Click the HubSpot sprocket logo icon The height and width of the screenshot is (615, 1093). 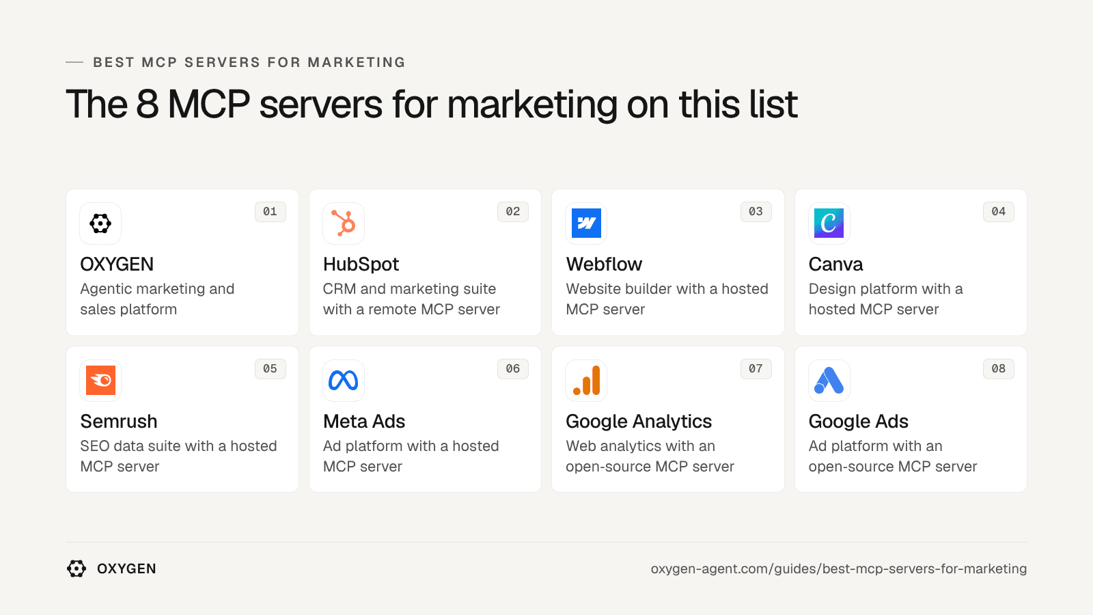344,223
